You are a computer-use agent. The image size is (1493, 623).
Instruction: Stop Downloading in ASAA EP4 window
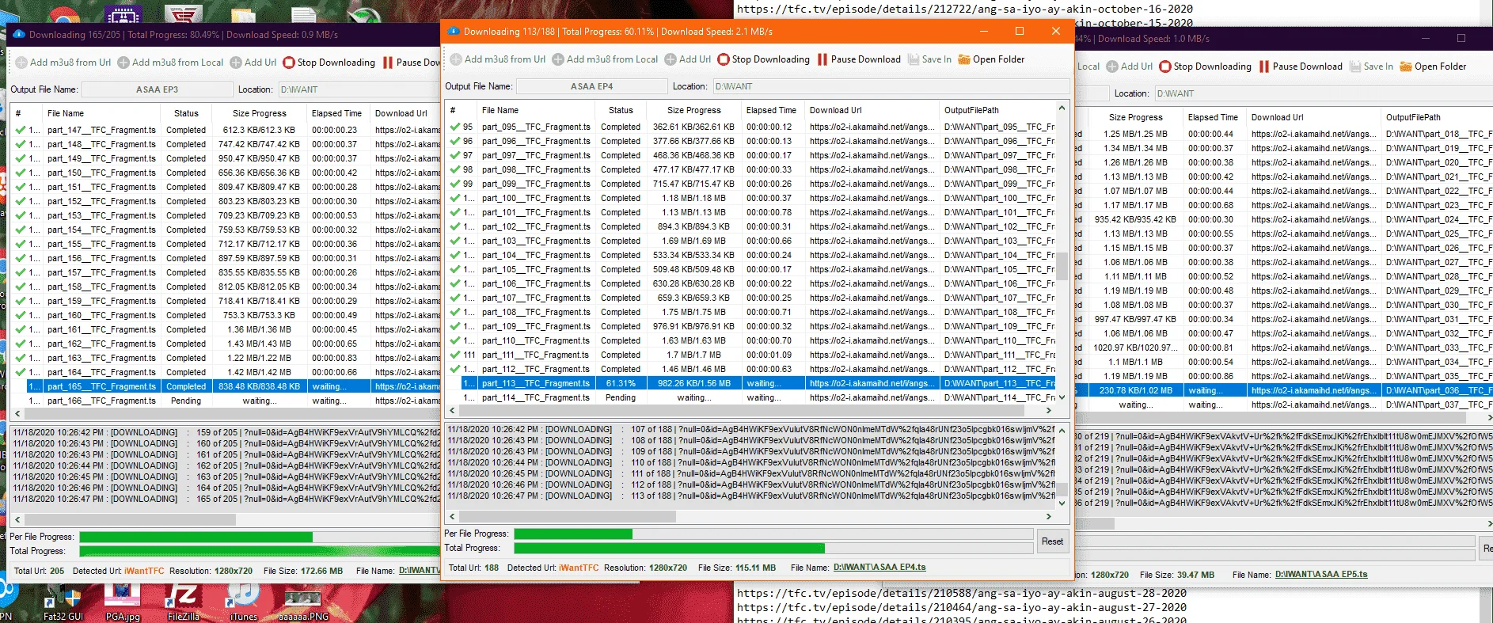pos(763,59)
